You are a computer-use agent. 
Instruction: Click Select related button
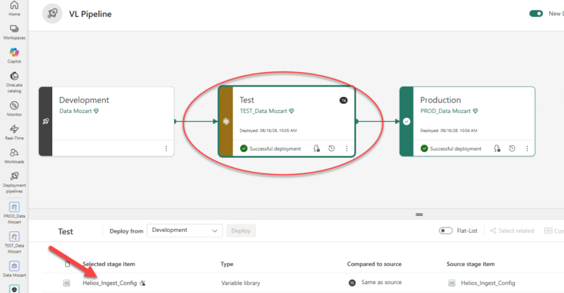tap(512, 231)
